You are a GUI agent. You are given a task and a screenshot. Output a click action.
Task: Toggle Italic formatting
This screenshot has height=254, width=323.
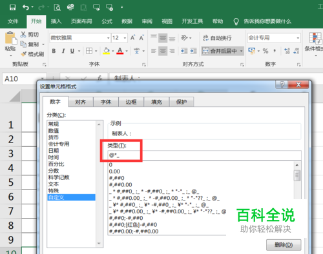[63, 51]
